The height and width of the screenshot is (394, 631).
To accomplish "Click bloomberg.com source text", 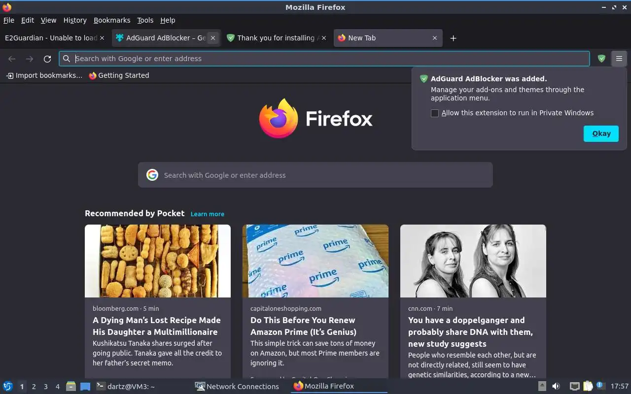I will point(115,308).
